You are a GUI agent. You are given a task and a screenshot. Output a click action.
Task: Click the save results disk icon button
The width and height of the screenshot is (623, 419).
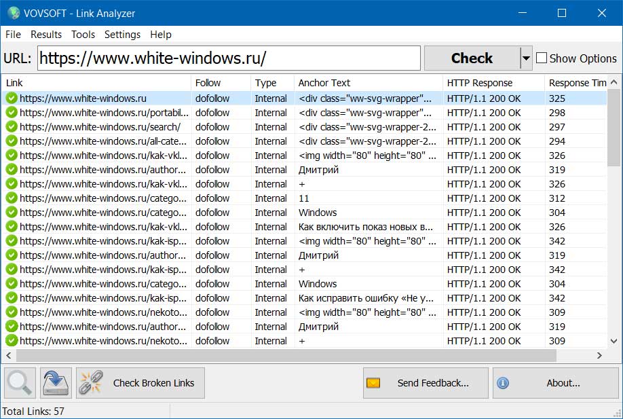[56, 383]
